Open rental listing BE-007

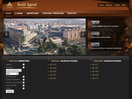95,68
